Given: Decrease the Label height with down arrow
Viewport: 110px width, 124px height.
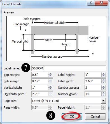Looking at the screenshot, I should pyautogui.click(x=104, y=76).
